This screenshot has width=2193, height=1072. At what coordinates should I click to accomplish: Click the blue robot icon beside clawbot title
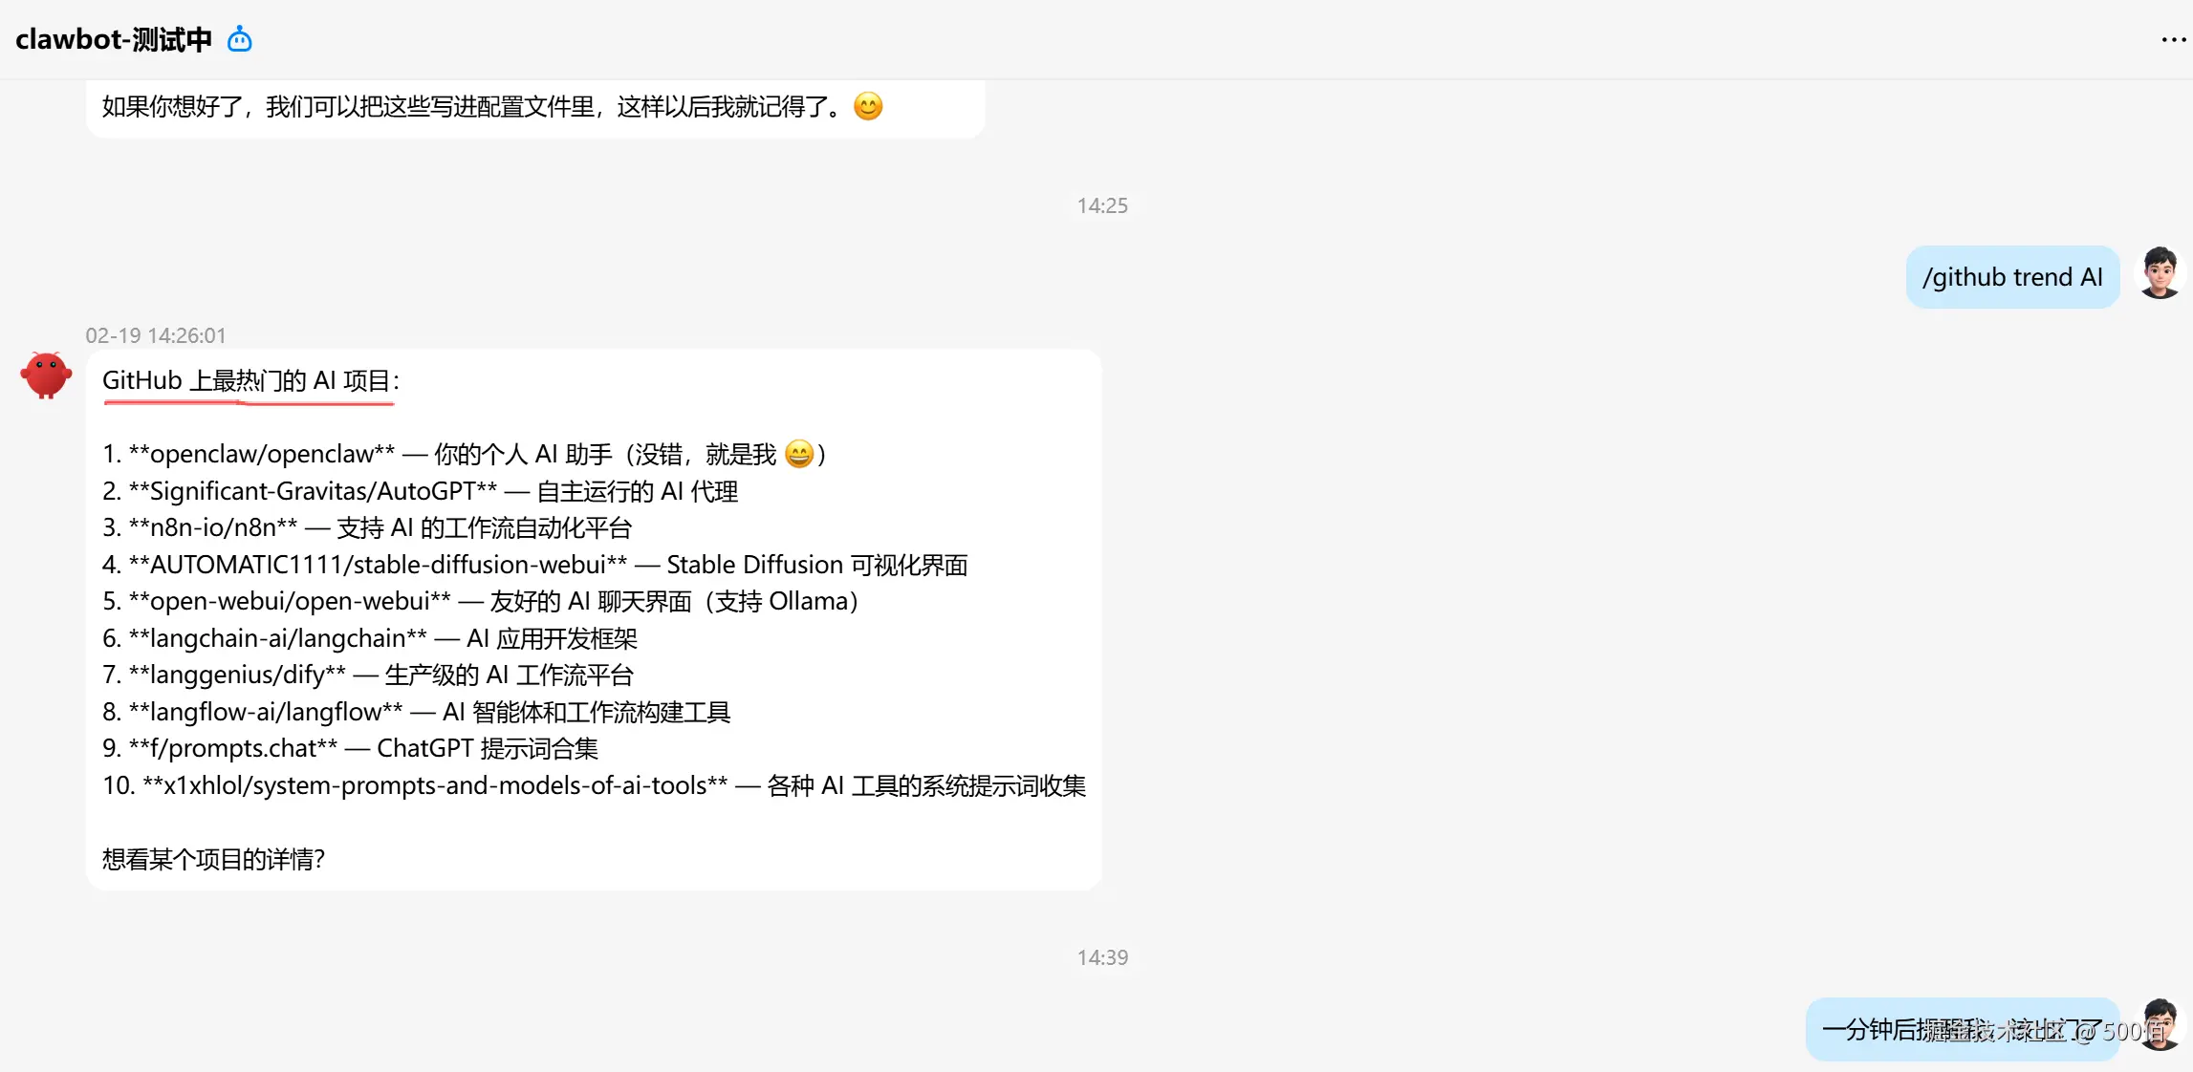[239, 40]
